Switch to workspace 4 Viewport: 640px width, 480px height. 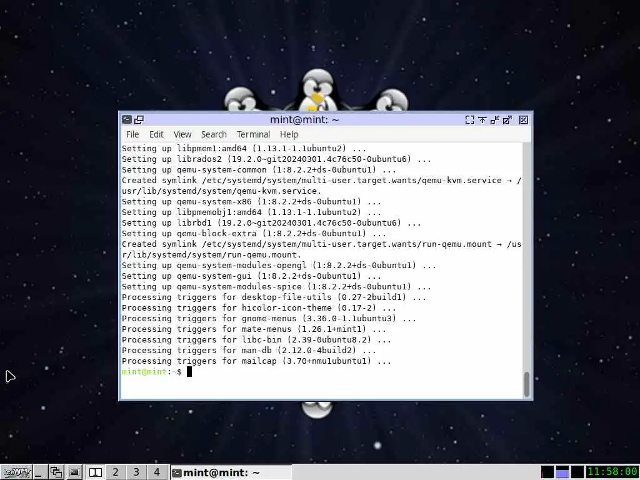click(x=157, y=472)
